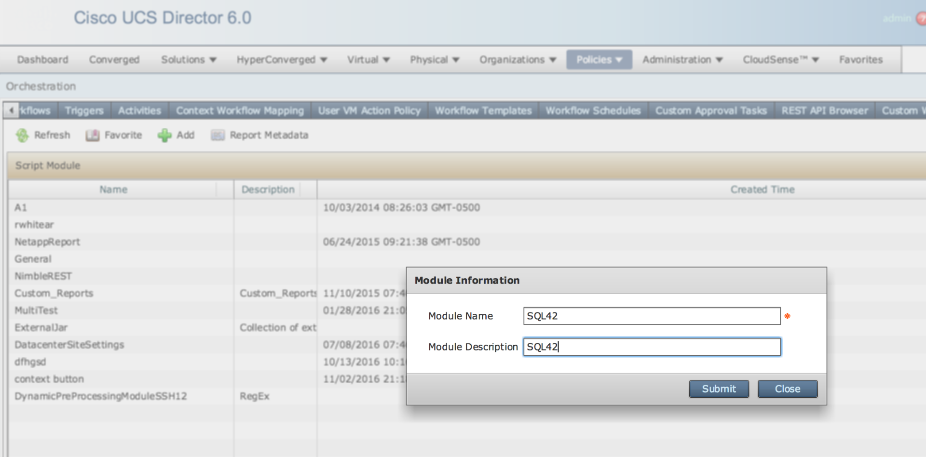Screen dimensions: 926x457
Task: Open the CloudSense dropdown menu
Action: point(781,60)
